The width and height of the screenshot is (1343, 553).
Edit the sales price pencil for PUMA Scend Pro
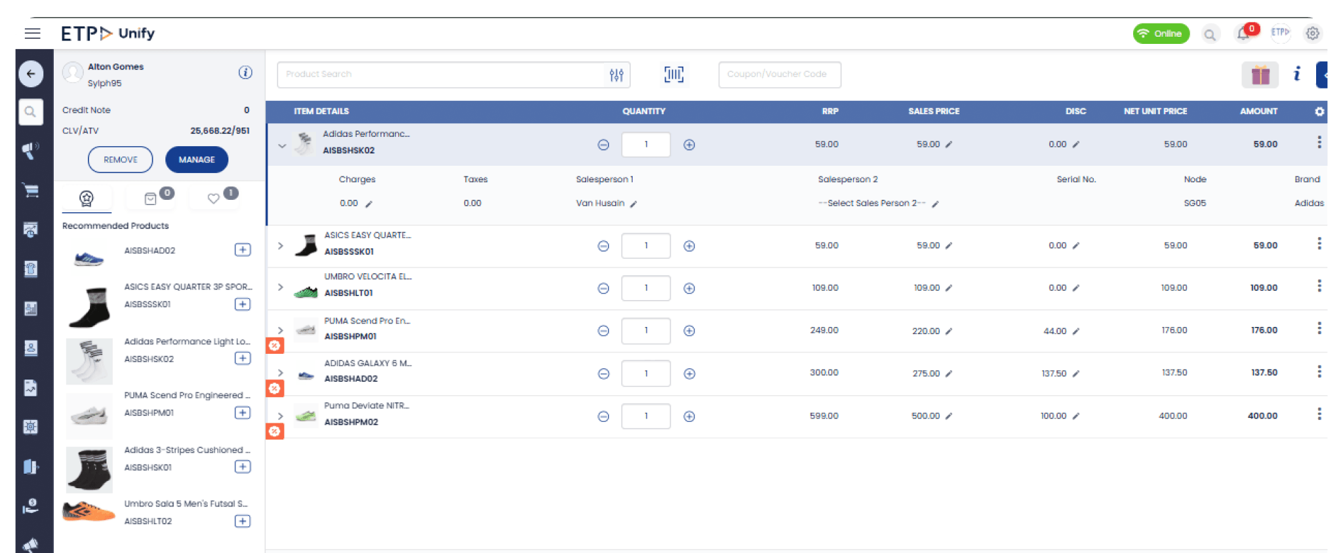coord(949,332)
